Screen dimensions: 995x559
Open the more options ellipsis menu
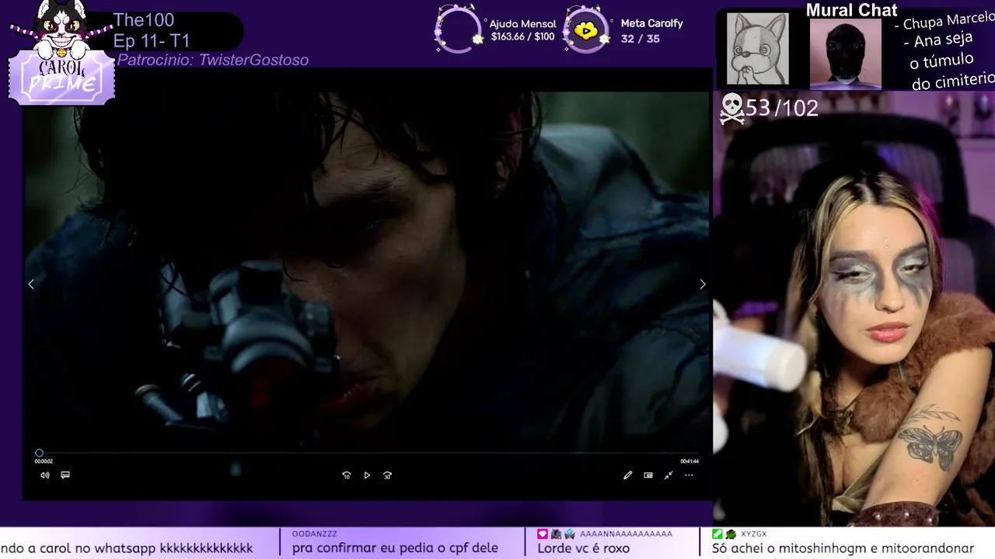point(689,475)
